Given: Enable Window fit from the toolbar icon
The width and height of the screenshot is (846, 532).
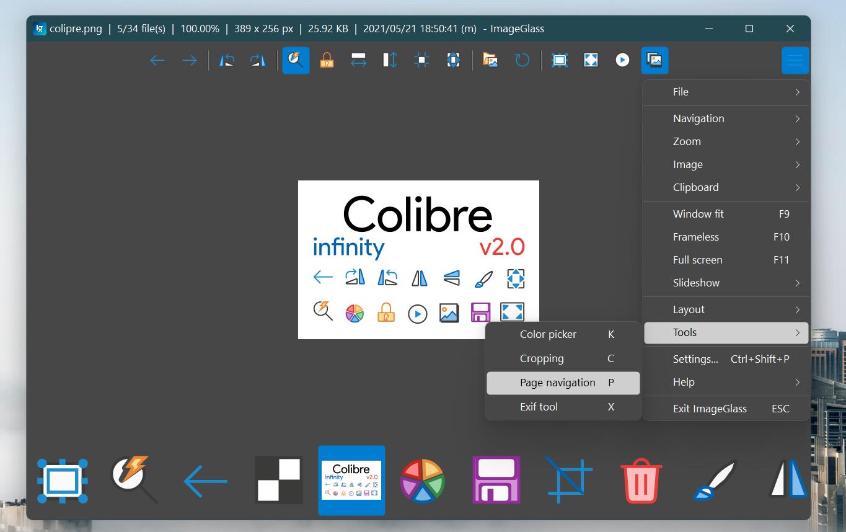Looking at the screenshot, I should [560, 60].
